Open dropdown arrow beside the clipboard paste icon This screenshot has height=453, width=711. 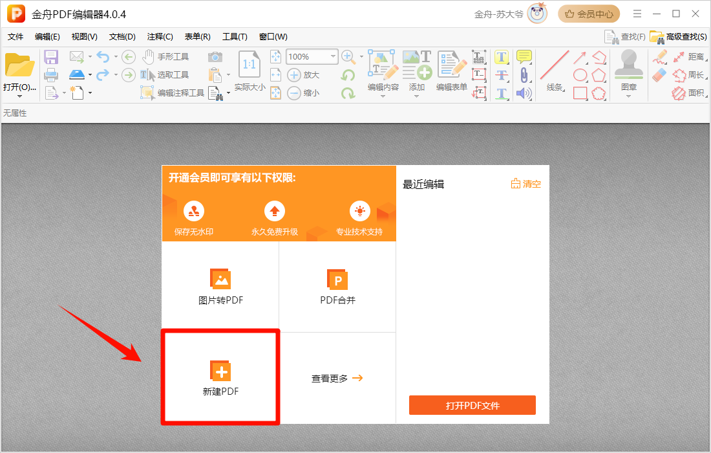[x=228, y=75]
